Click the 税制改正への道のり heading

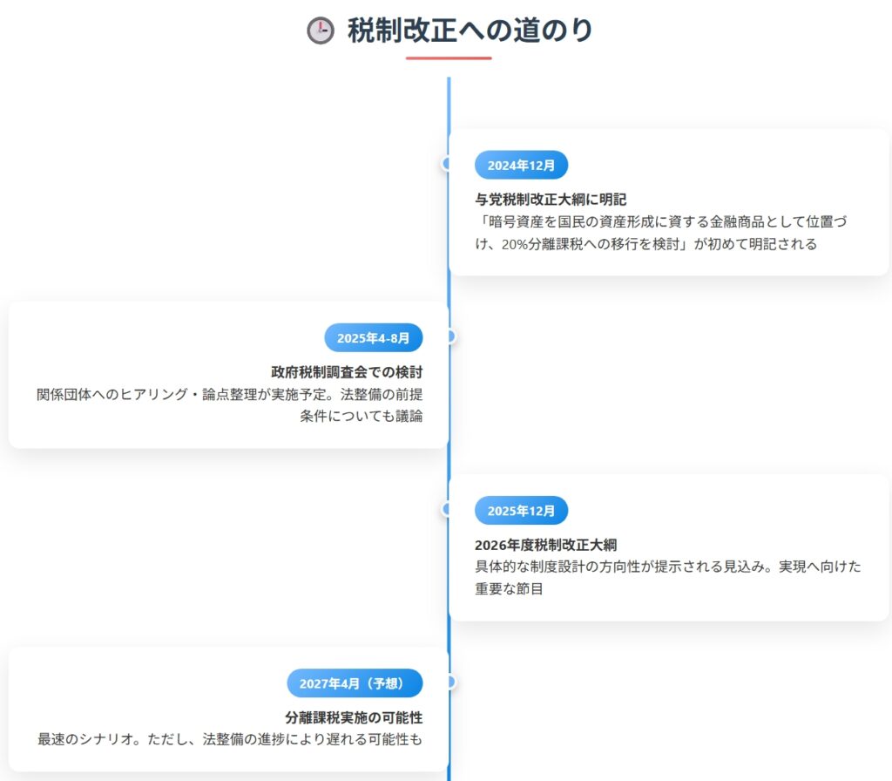(x=470, y=31)
